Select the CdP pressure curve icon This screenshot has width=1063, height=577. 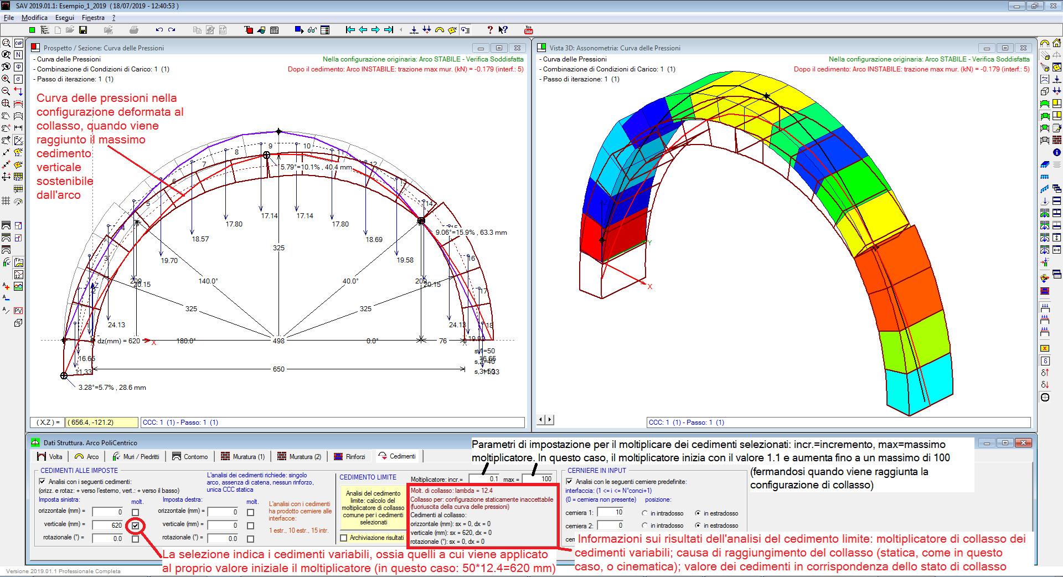18,43
